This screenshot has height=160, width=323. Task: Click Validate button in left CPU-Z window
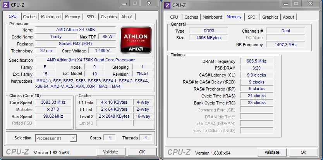point(110,152)
